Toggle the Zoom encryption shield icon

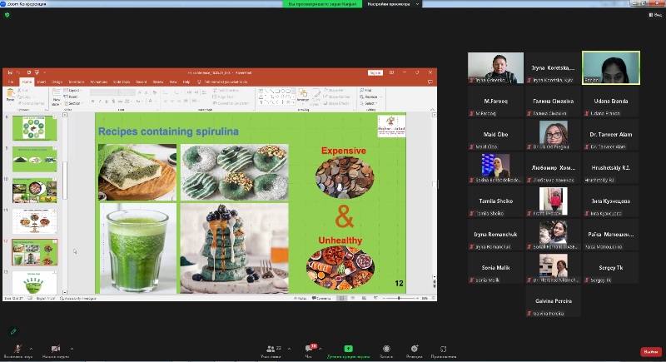[7, 14]
